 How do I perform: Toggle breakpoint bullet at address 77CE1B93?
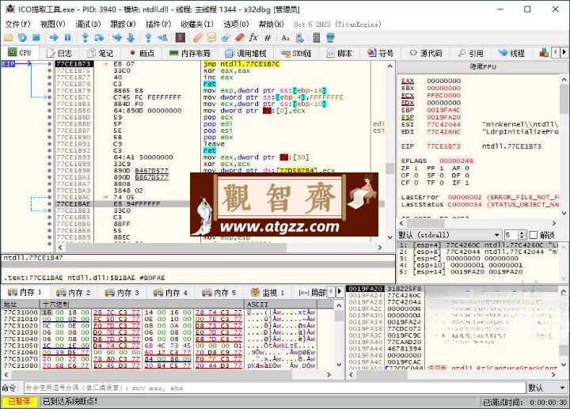coord(49,157)
